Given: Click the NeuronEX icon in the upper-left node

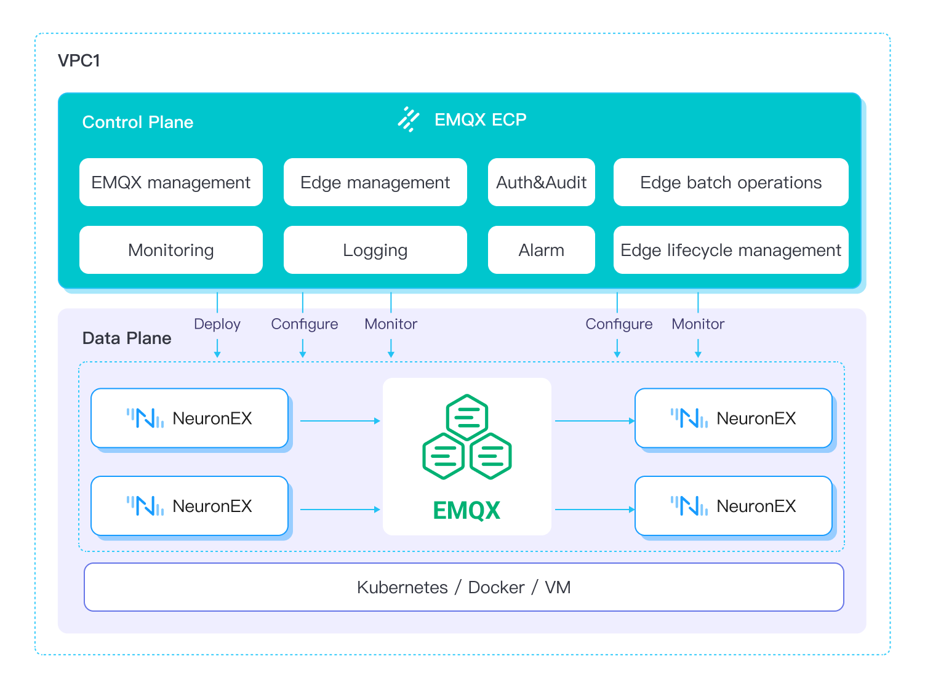Looking at the screenshot, I should (x=145, y=418).
